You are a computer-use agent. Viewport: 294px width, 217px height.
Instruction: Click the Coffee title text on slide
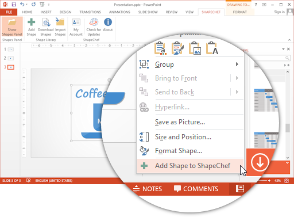click(91, 93)
